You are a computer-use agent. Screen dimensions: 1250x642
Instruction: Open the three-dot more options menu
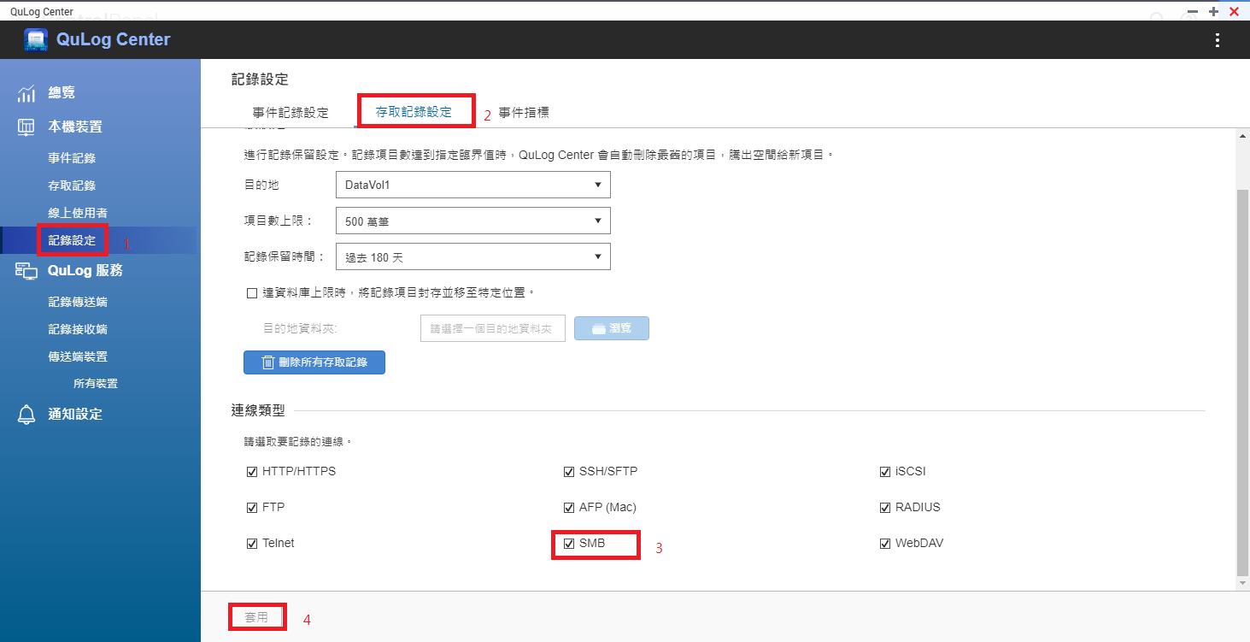pyautogui.click(x=1217, y=40)
